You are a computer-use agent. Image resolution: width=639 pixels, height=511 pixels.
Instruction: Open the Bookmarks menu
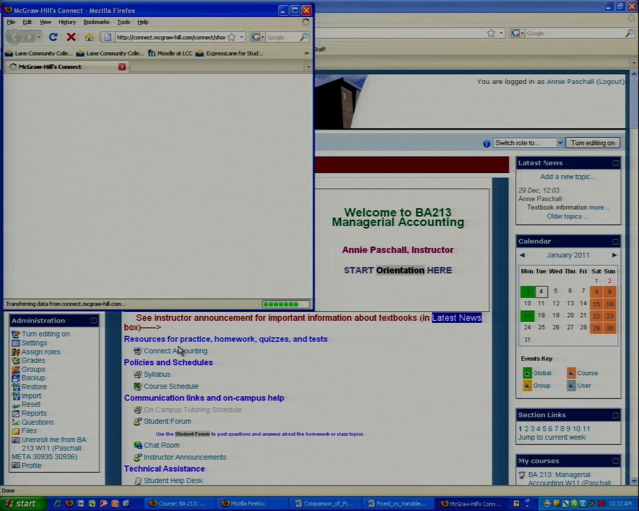tap(96, 22)
